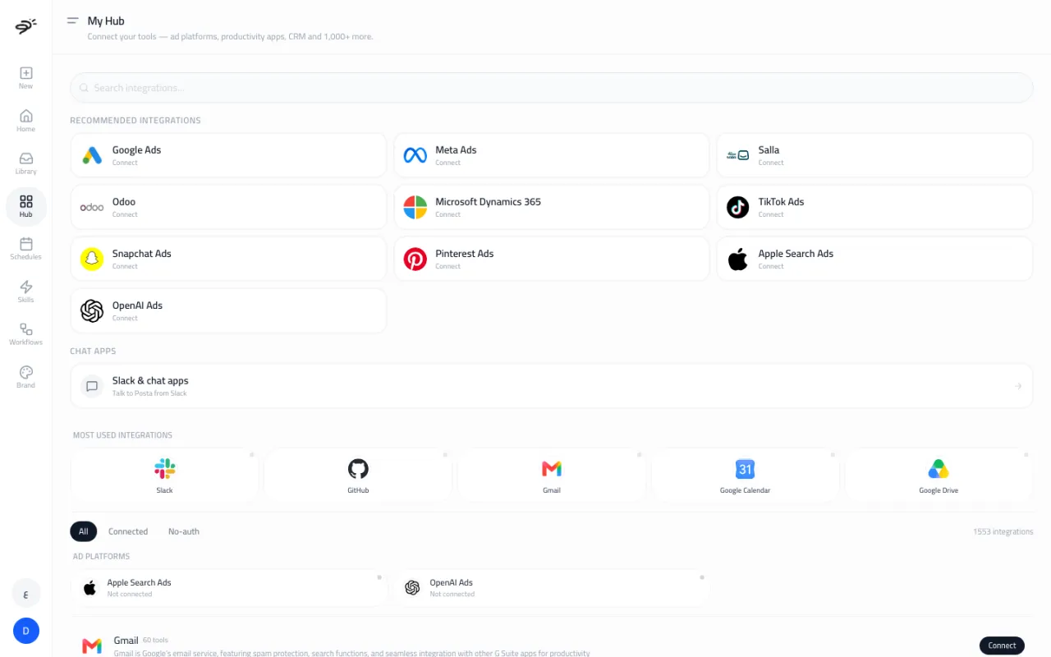
Task: Open Slack in most used integrations
Action: click(164, 476)
